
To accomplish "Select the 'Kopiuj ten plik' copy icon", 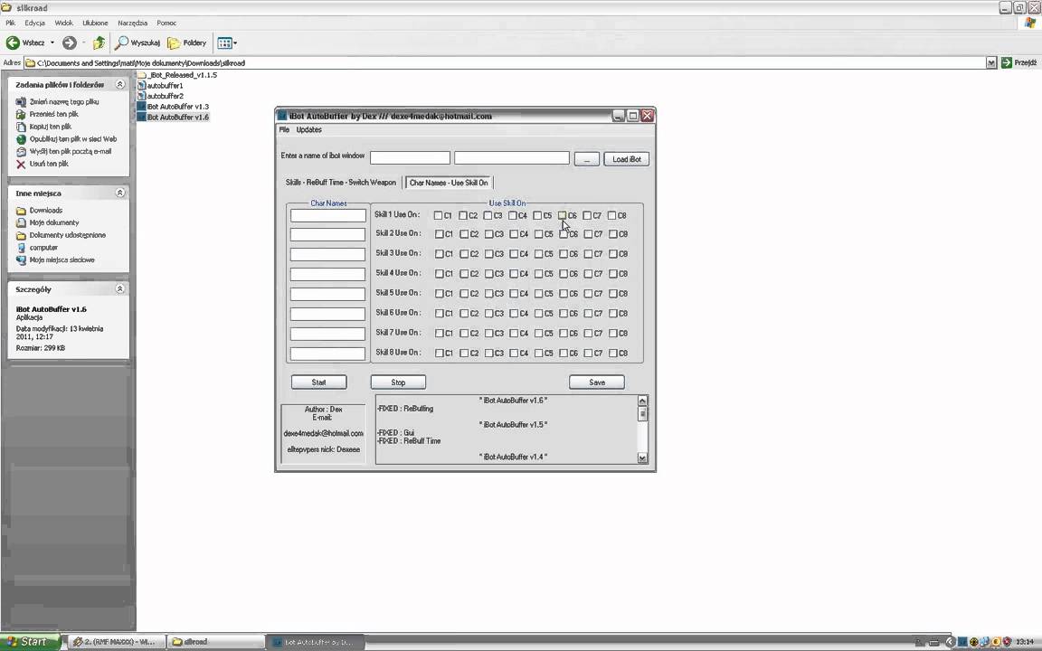I will coord(22,126).
